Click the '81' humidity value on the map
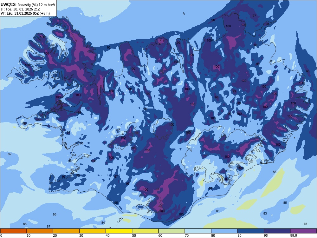This screenshot has height=238, width=317. (218, 211)
